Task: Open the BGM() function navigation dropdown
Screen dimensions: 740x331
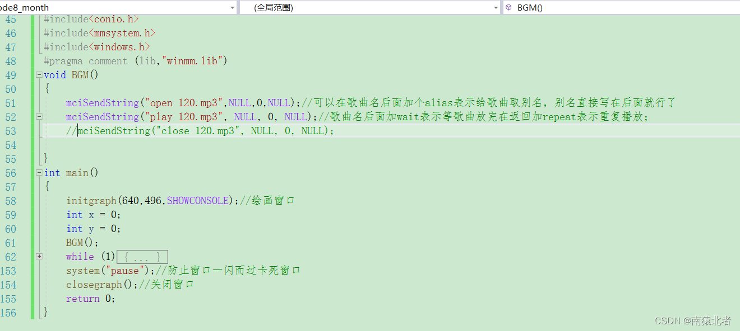Action: pyautogui.click(x=621, y=7)
